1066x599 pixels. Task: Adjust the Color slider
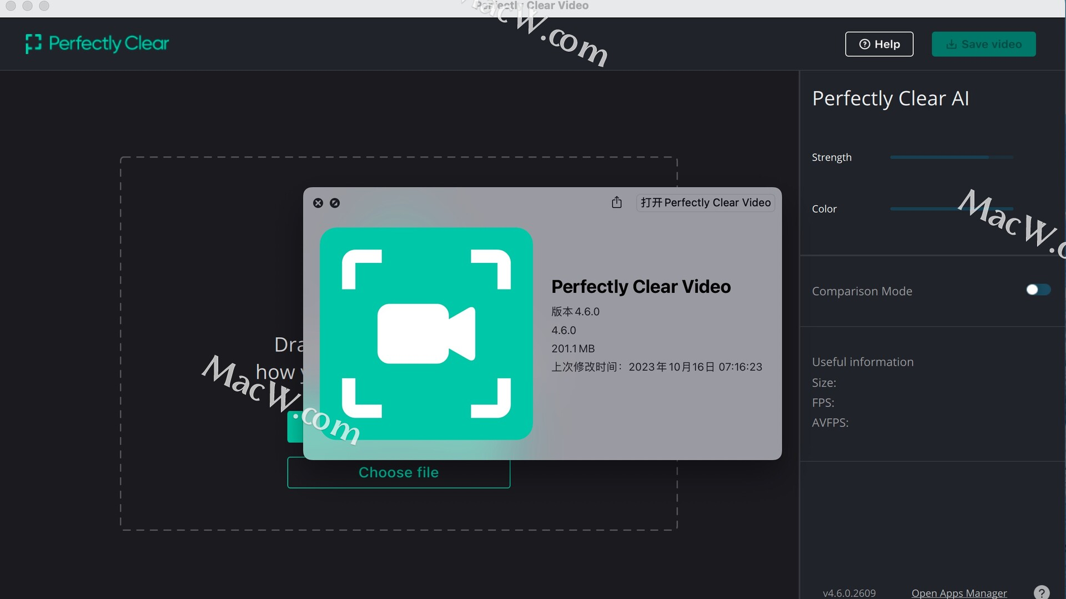[951, 209]
